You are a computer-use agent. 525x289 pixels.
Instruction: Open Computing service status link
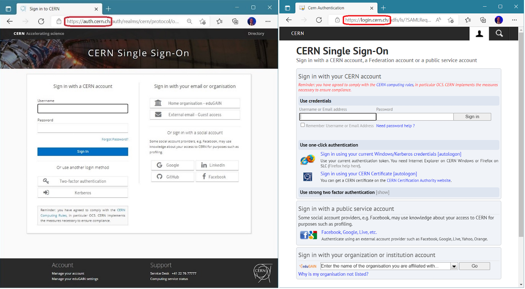[x=169, y=279]
